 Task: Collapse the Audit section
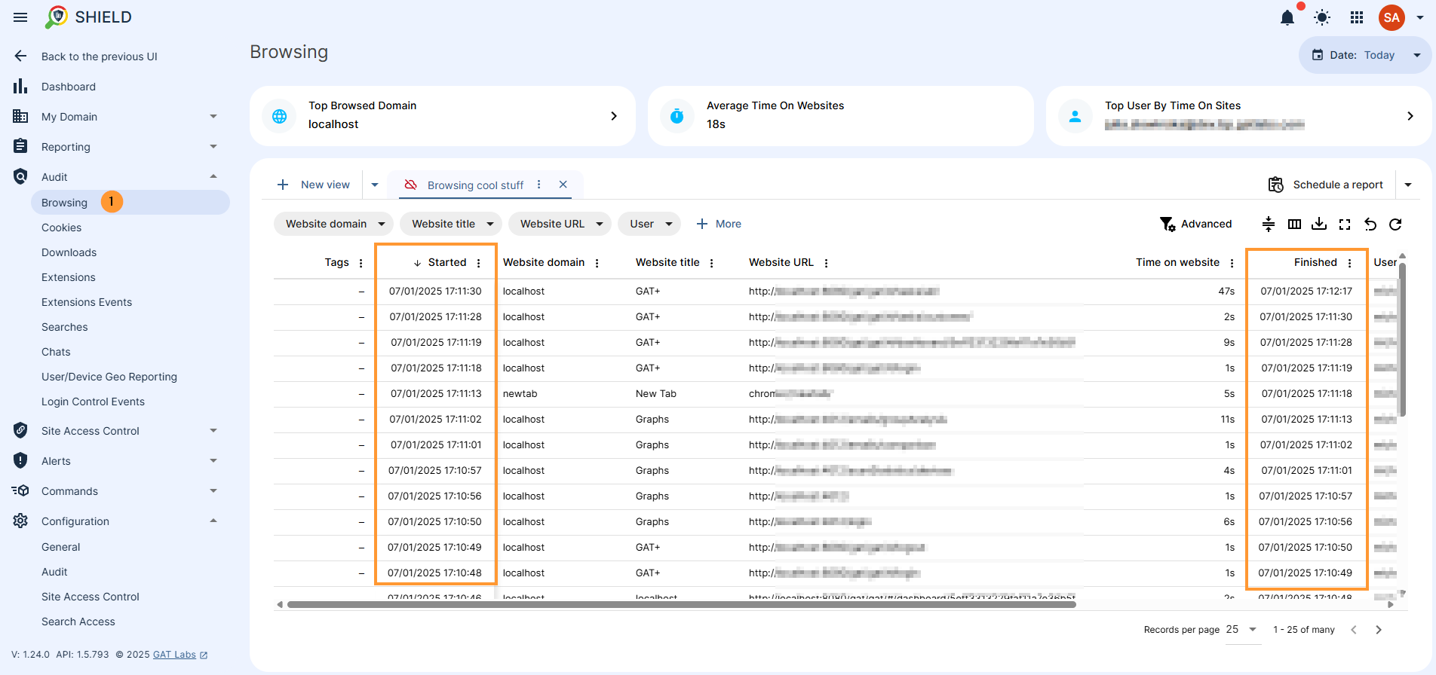point(213,177)
